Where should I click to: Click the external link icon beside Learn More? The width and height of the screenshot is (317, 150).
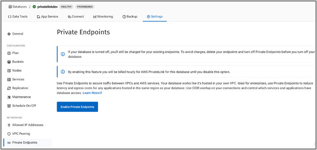pyautogui.click(x=101, y=93)
